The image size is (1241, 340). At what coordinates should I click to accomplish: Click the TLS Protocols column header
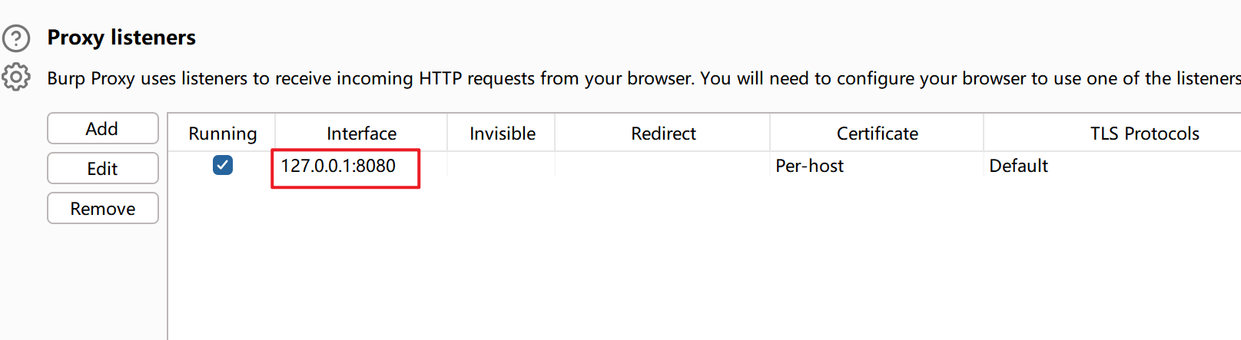pyautogui.click(x=1143, y=134)
